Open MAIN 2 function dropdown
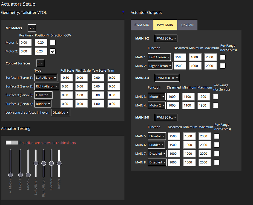 pyautogui.click(x=160, y=66)
